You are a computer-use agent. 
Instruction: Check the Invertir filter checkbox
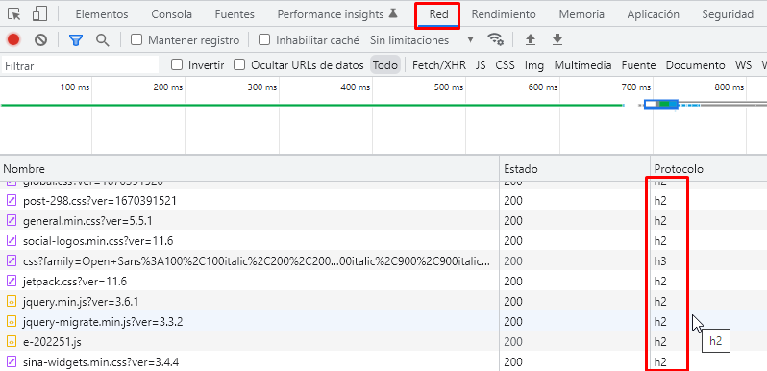(x=177, y=64)
